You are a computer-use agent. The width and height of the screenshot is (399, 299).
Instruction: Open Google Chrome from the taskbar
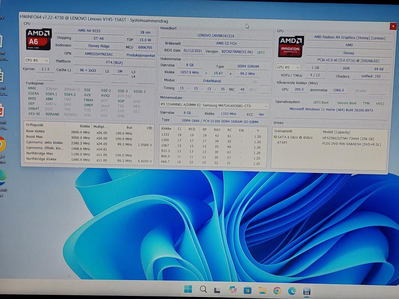[277, 291]
